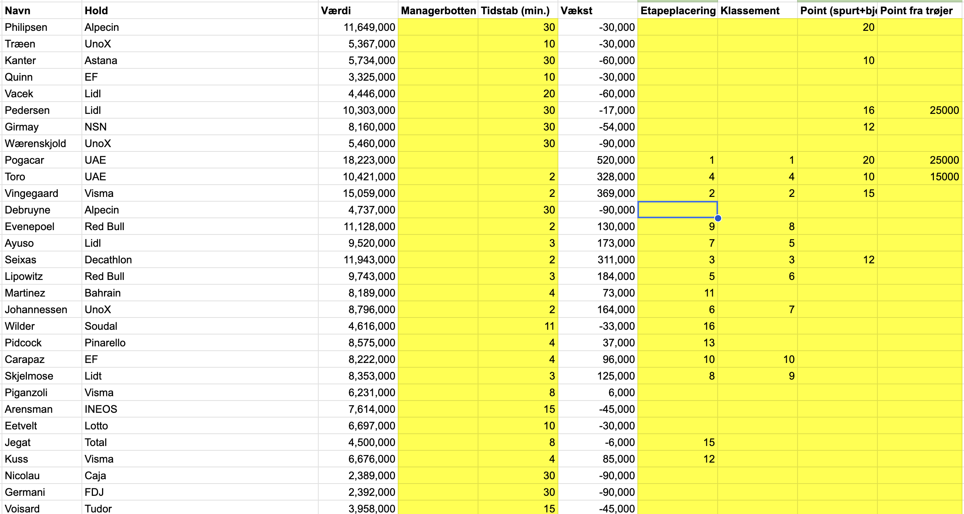The image size is (964, 514).
Task: Select the INEOS team cell
Action: (200, 409)
